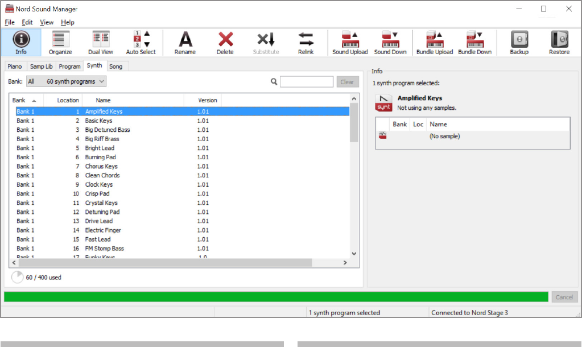Screen dimensions: 582x347
Task: Rename the selected synth program
Action: [185, 43]
